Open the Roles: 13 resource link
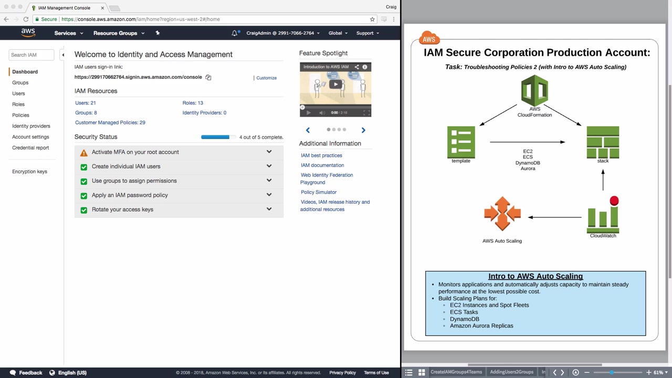The height and width of the screenshot is (378, 672). 193,103
